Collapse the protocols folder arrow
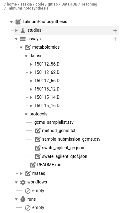 [x=26, y=114]
